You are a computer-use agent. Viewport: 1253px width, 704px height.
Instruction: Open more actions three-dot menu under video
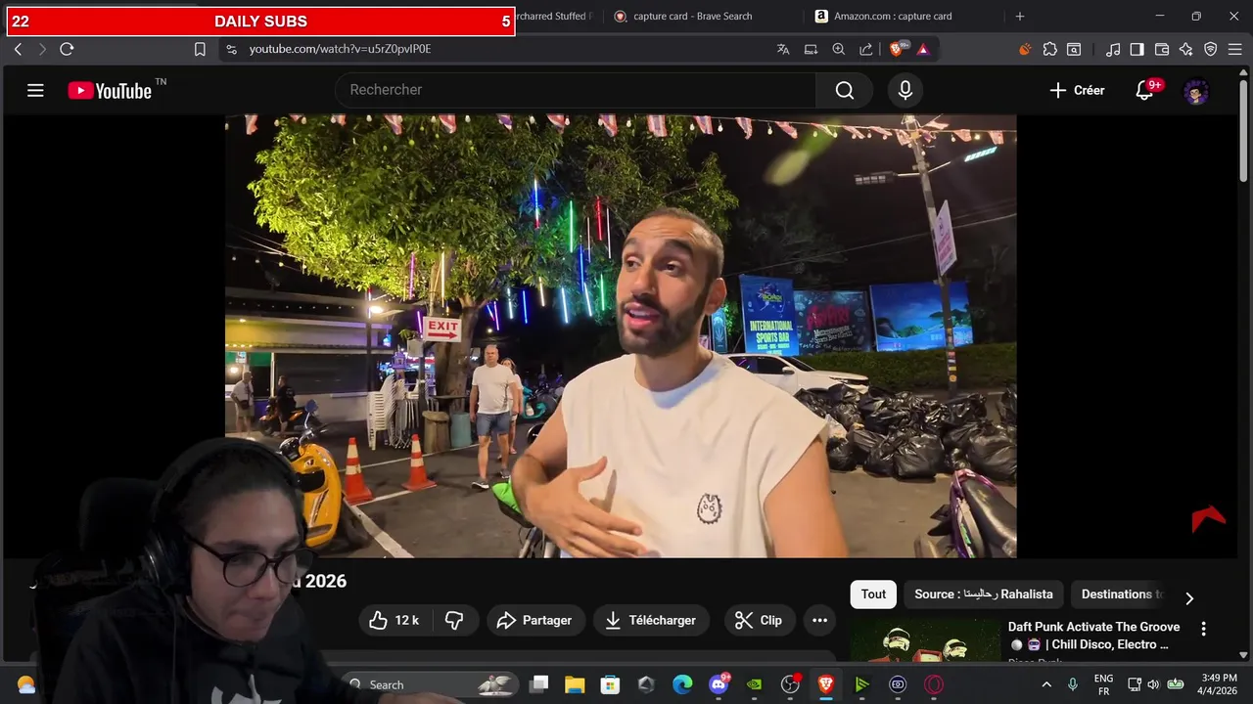pyautogui.click(x=819, y=620)
